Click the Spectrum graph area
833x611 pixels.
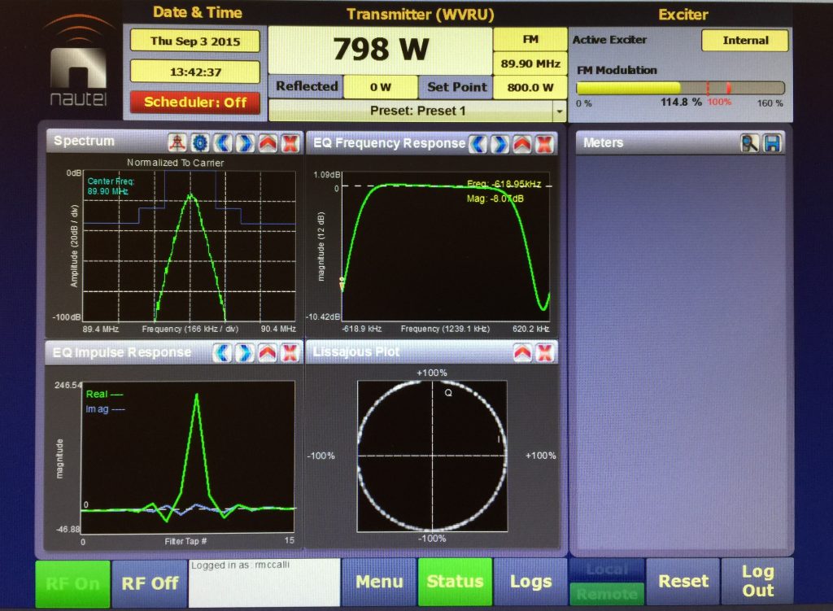[189, 246]
